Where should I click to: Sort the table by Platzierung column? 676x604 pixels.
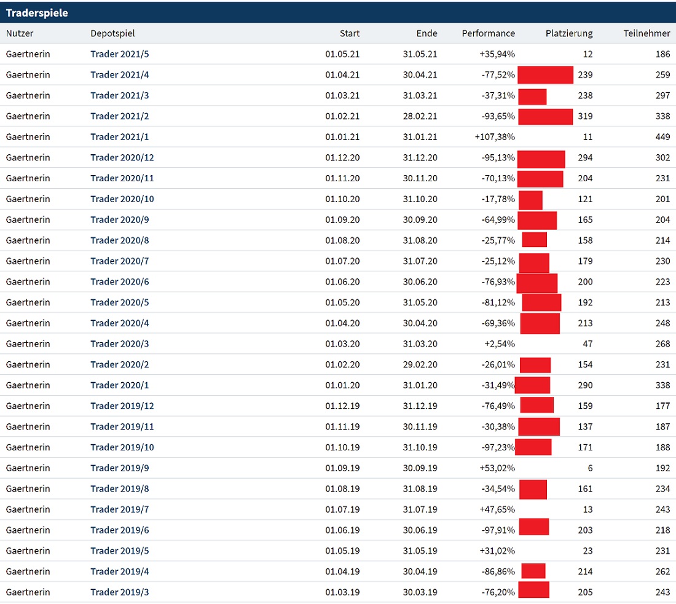(568, 33)
